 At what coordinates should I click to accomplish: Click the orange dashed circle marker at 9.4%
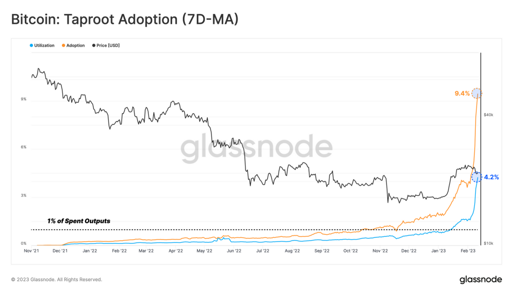477,93
